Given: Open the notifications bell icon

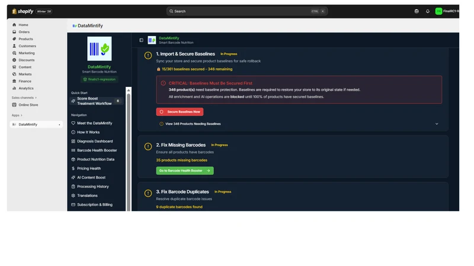Looking at the screenshot, I should pos(427,11).
